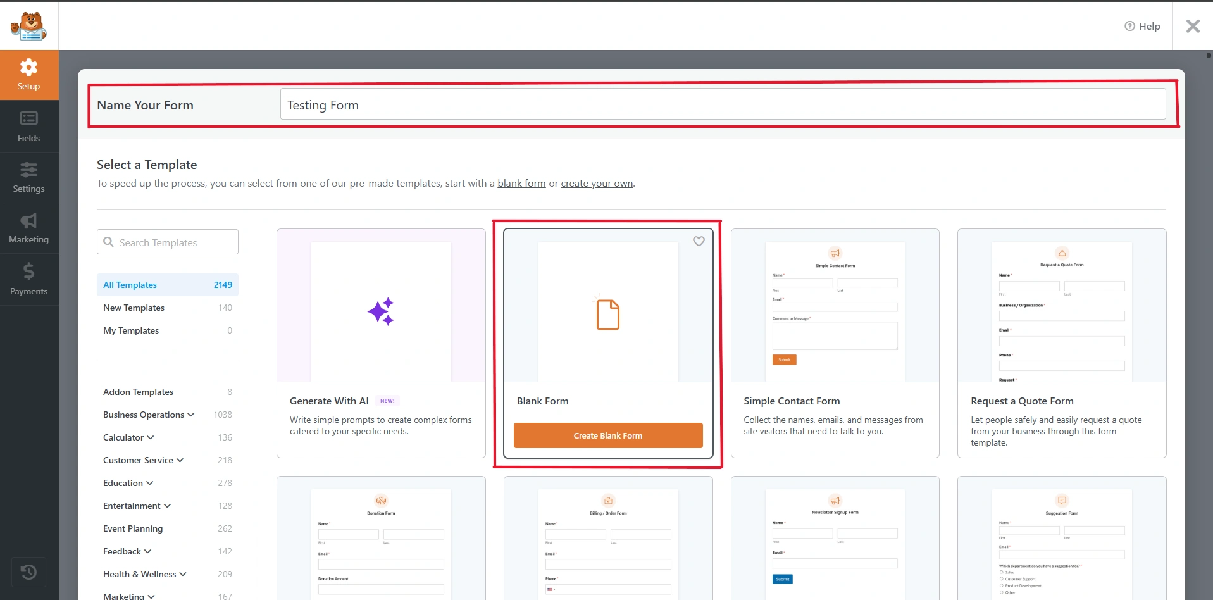Click the 1038 count for Business Operations
The height and width of the screenshot is (600, 1213).
223,415
